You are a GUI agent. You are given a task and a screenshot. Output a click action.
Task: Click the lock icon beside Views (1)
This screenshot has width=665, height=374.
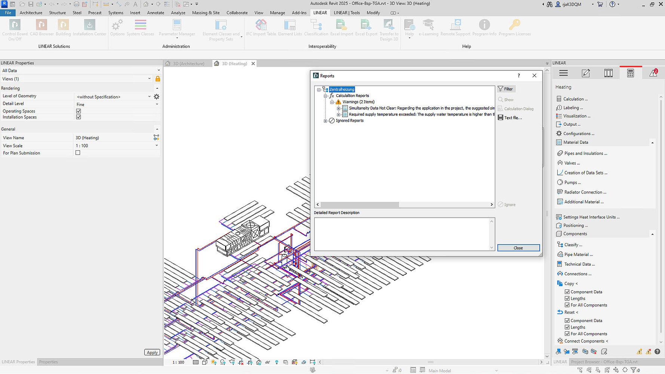click(157, 79)
